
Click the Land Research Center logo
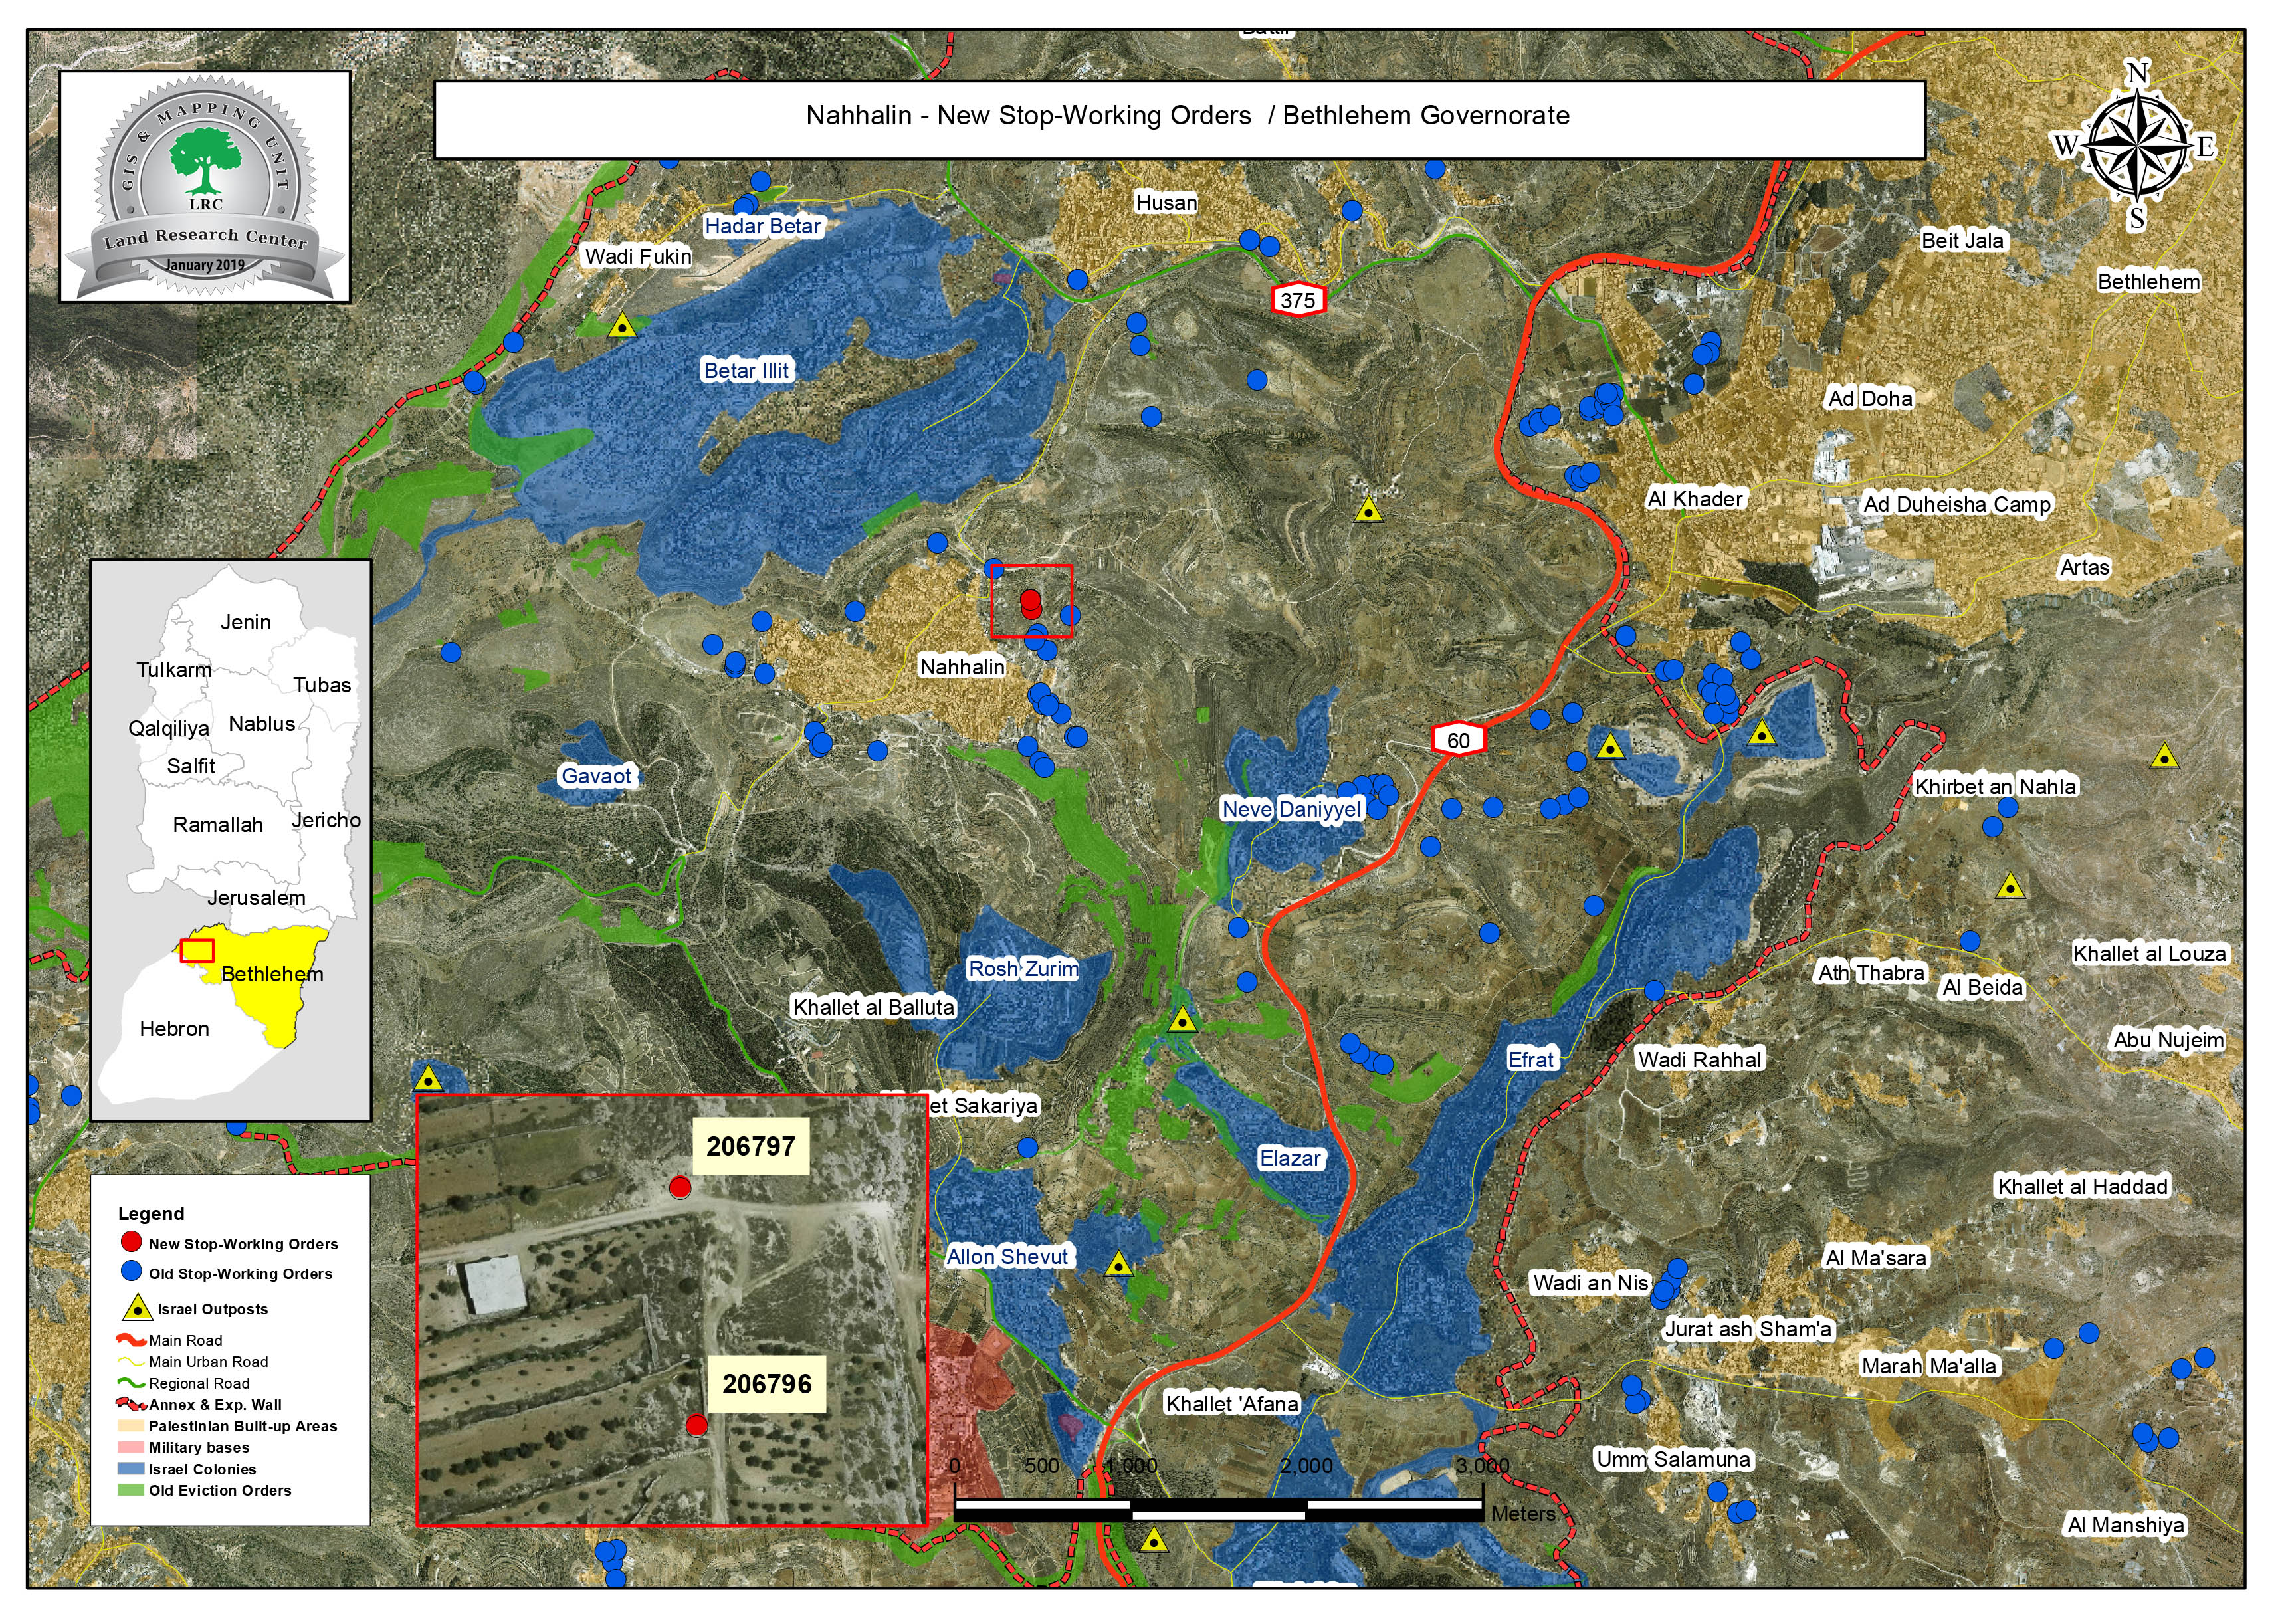point(205,186)
